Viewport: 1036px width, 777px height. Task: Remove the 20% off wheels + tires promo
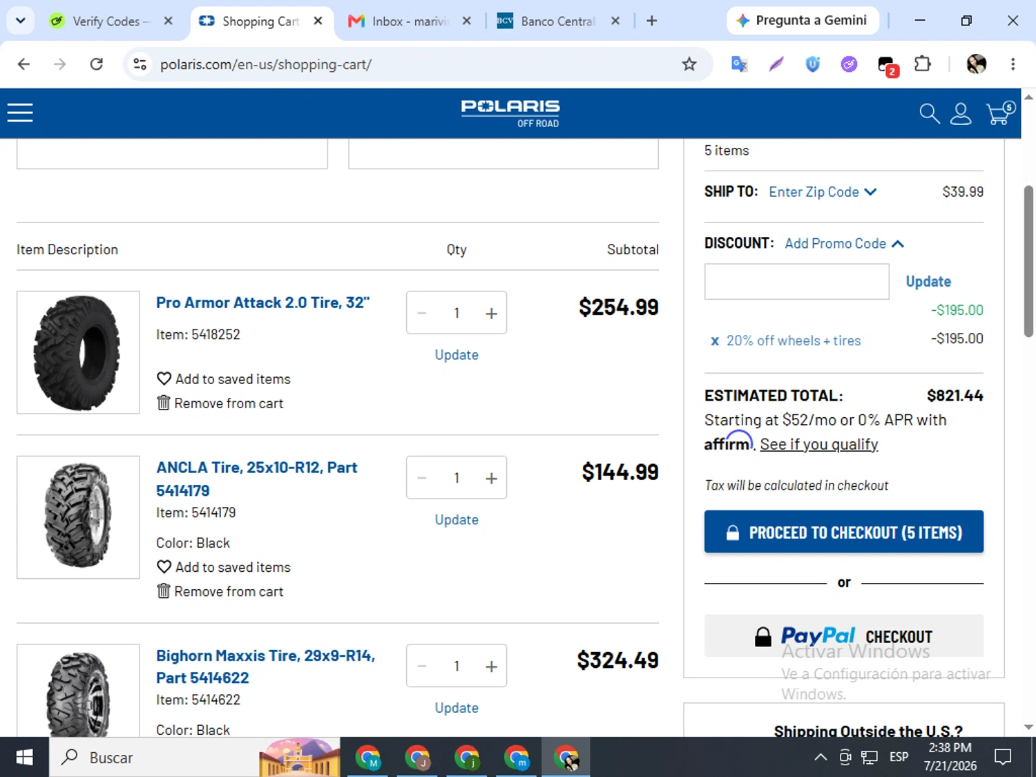point(715,341)
